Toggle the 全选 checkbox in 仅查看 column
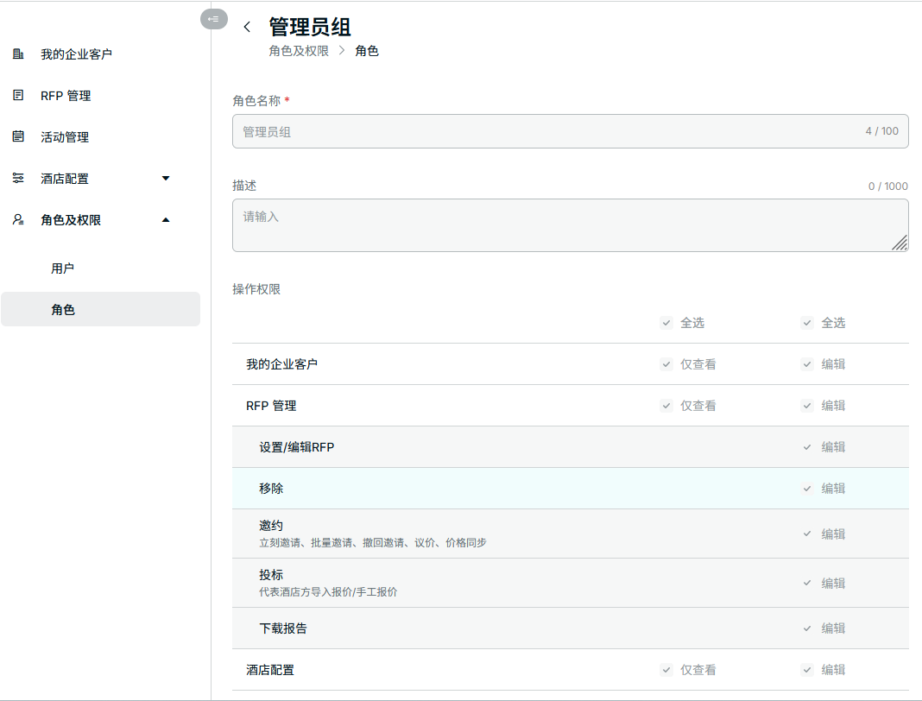This screenshot has width=922, height=701. coord(666,322)
